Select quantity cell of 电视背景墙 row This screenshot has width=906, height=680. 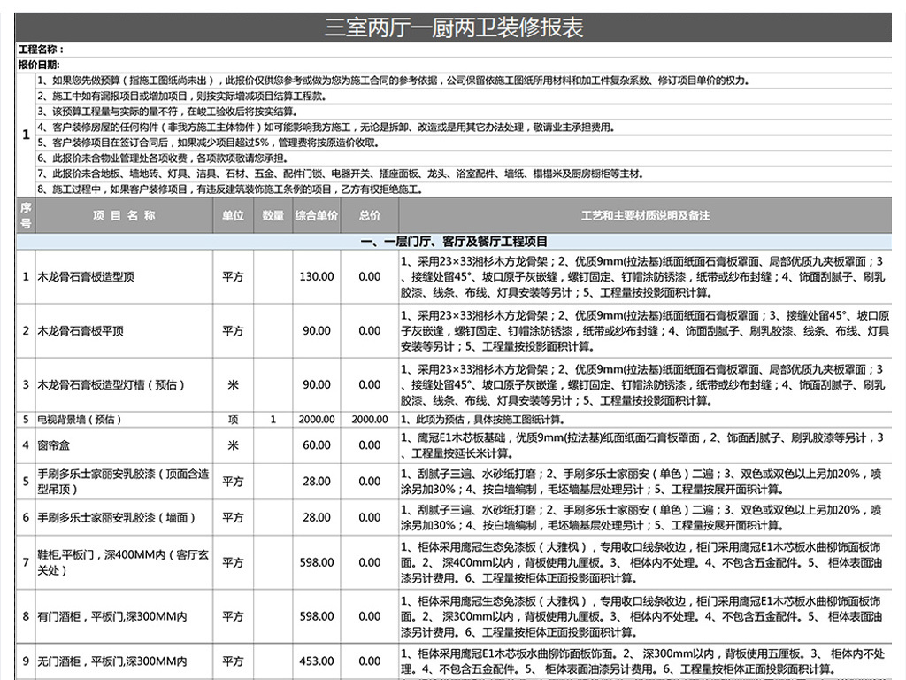pos(273,420)
